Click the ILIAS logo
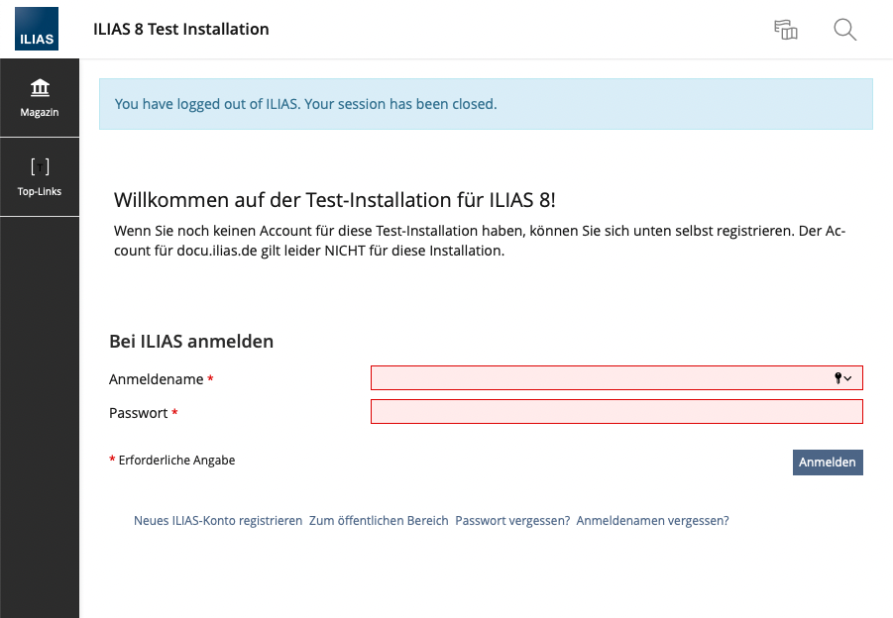893x618 pixels. [x=37, y=29]
